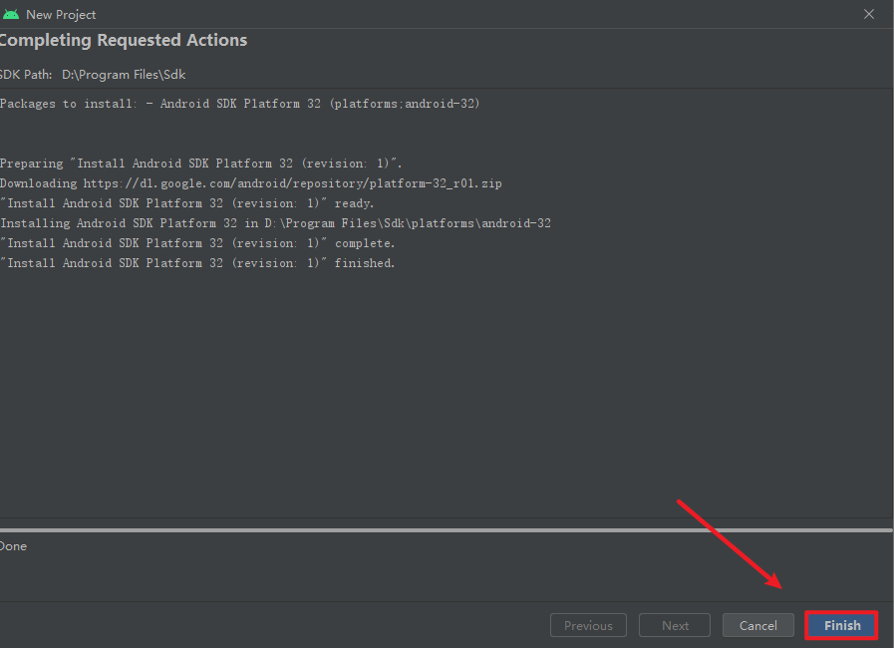This screenshot has height=648, width=894.
Task: Click the New Project window title
Action: coord(61,15)
